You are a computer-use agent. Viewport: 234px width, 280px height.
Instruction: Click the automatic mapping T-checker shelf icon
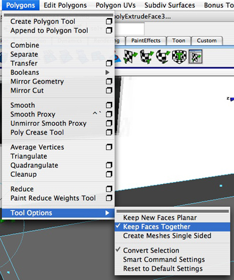(179, 56)
